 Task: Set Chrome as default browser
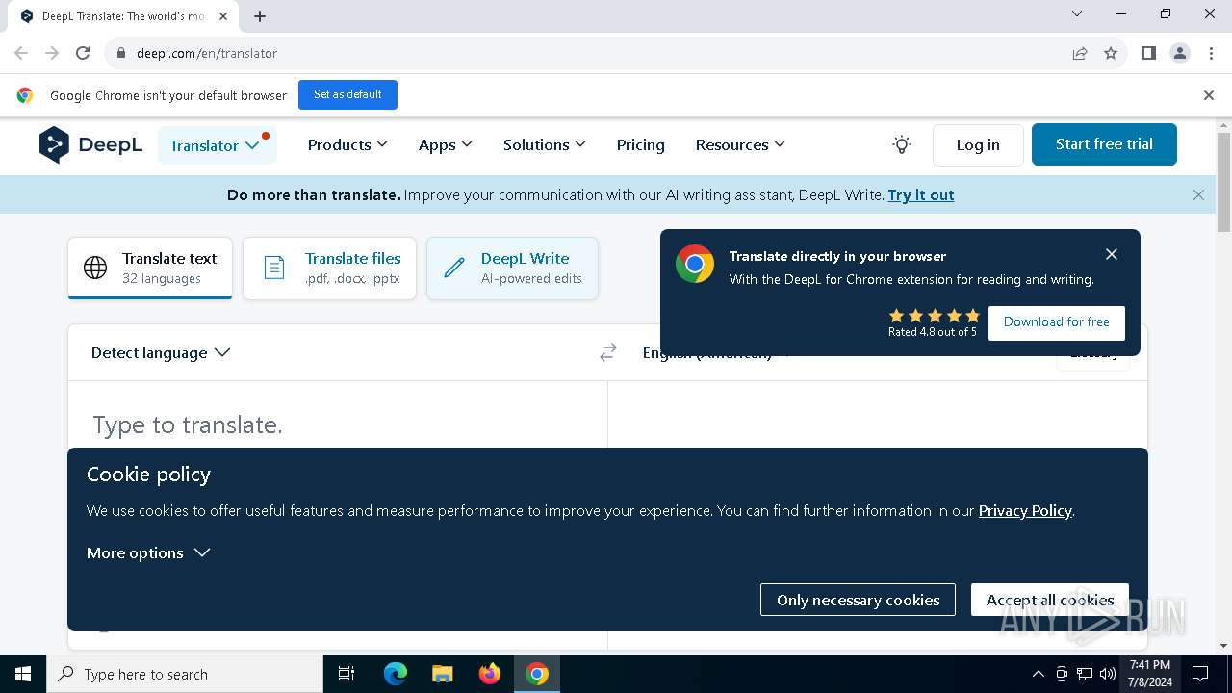(x=347, y=94)
